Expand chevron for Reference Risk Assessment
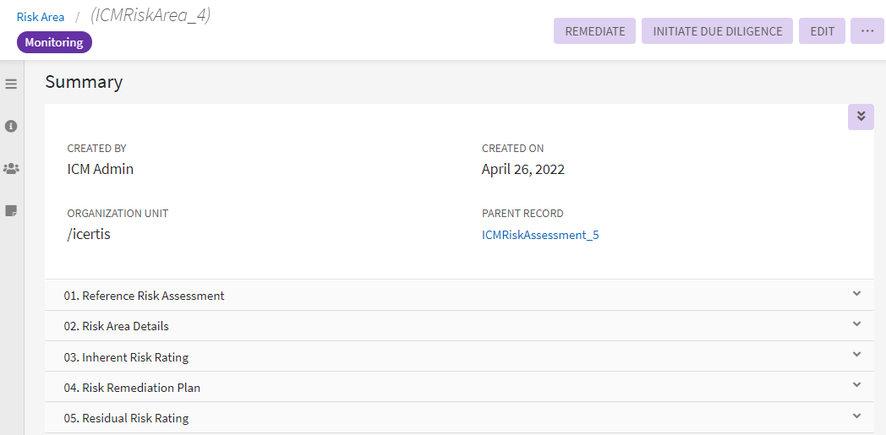The image size is (886, 435). pos(856,294)
